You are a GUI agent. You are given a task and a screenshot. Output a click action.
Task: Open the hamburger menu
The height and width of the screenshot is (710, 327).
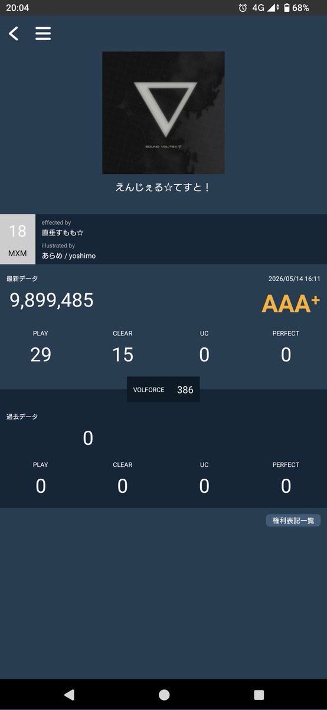(43, 34)
